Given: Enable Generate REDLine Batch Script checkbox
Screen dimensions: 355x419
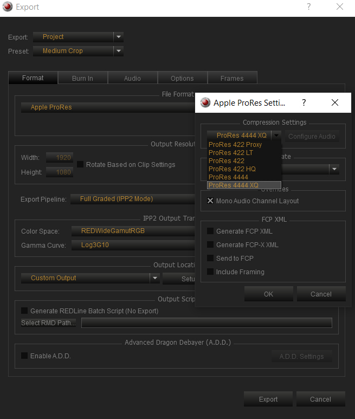Looking at the screenshot, I should (x=24, y=311).
